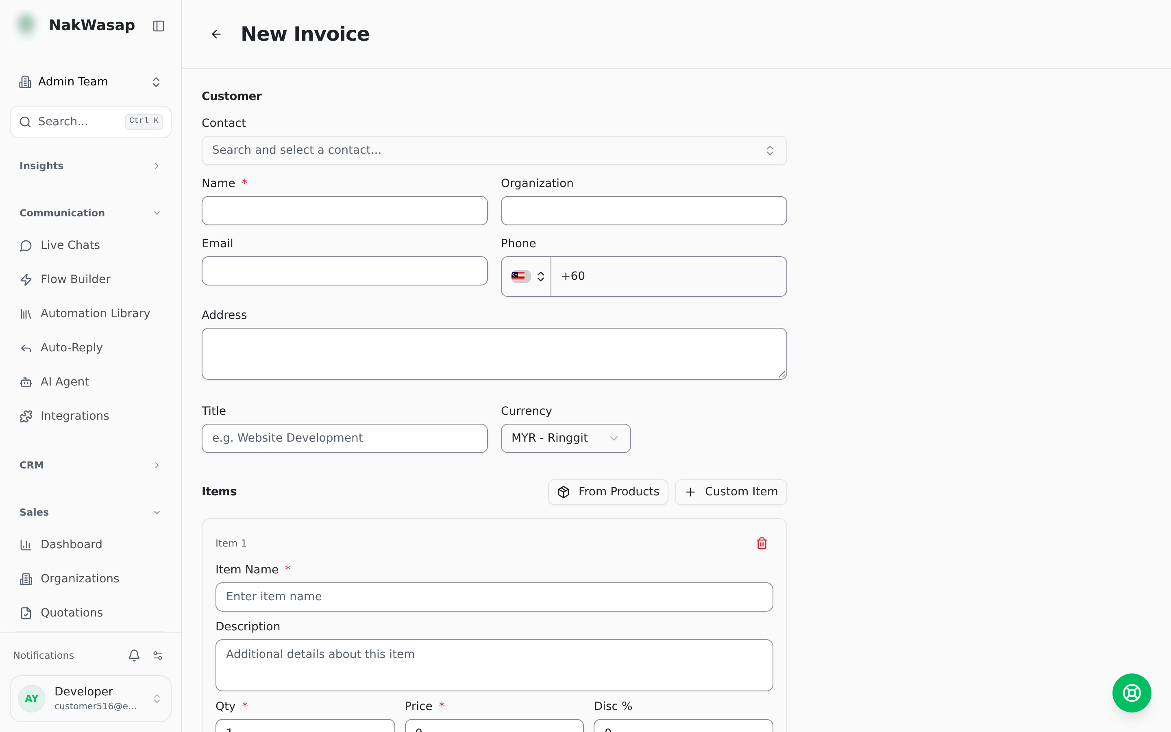The image size is (1171, 732).
Task: Click the invoice Title field
Action: point(344,438)
